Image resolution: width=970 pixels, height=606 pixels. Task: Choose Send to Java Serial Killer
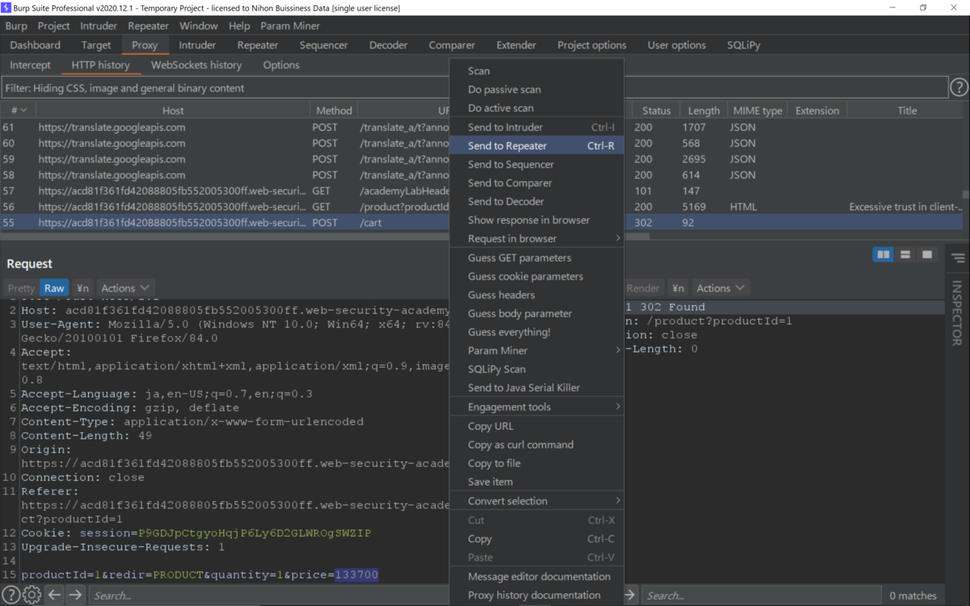point(536,387)
